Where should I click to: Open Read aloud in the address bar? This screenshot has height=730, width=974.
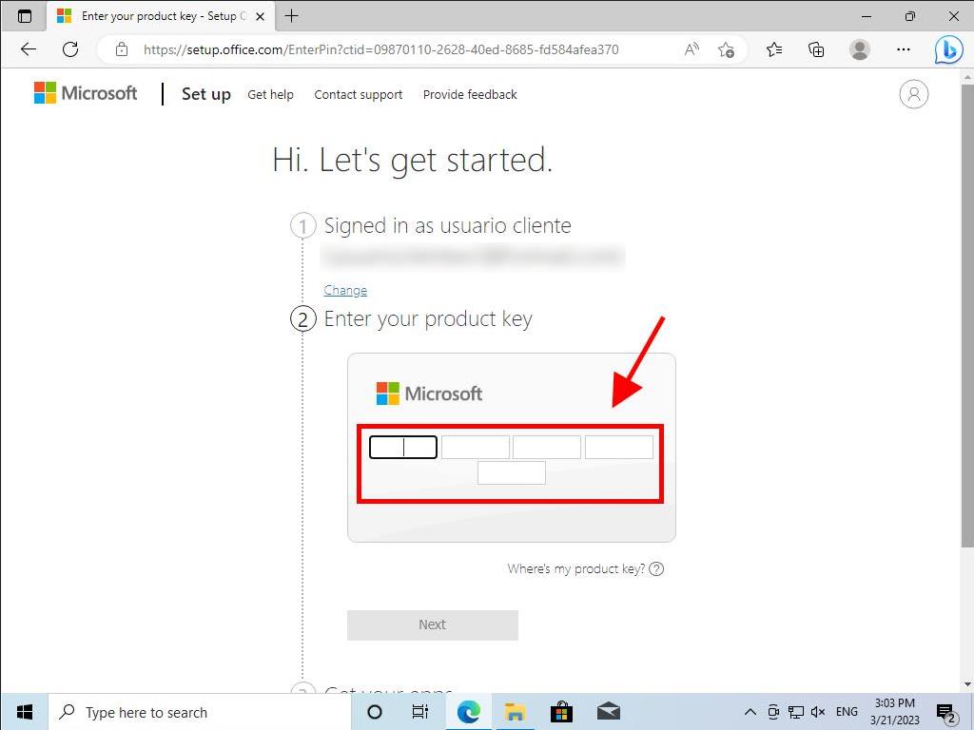tap(692, 49)
